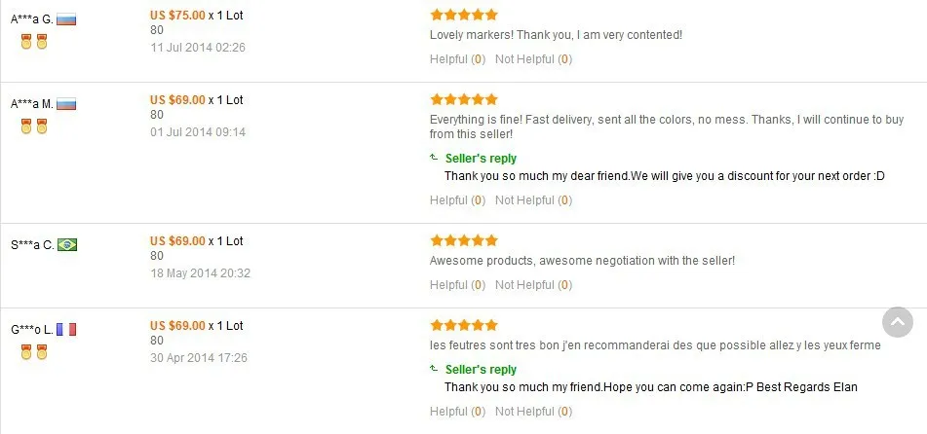The image size is (927, 434).
Task: Click the reply arrow icon in the A***a M. review
Action: click(434, 158)
